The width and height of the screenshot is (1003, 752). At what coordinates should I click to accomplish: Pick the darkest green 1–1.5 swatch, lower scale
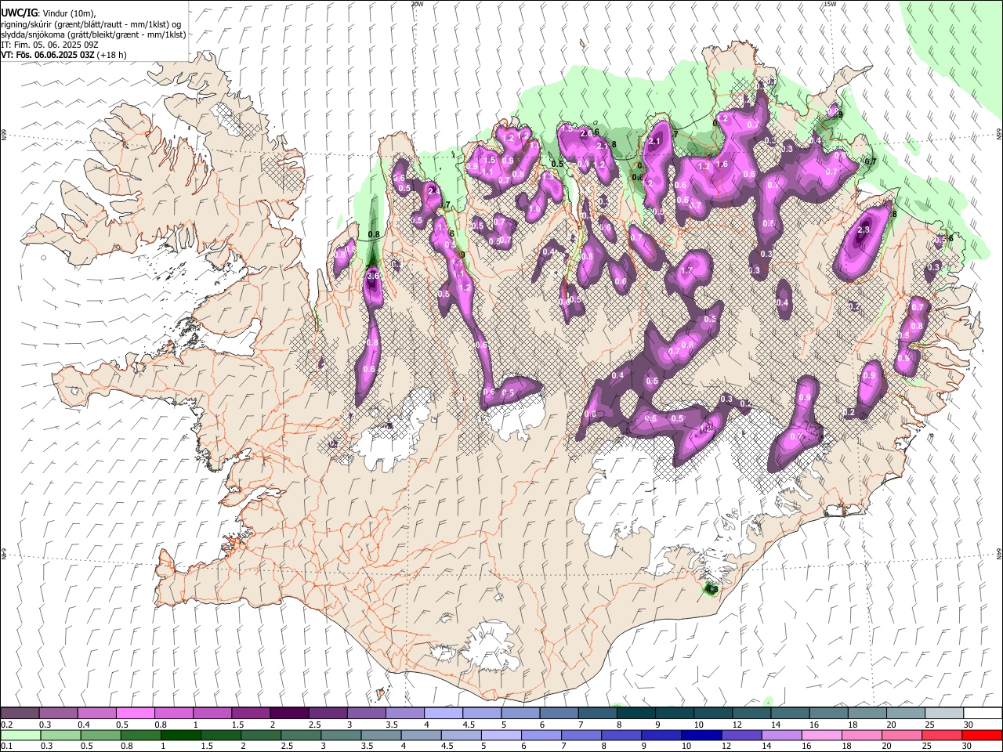tap(180, 735)
